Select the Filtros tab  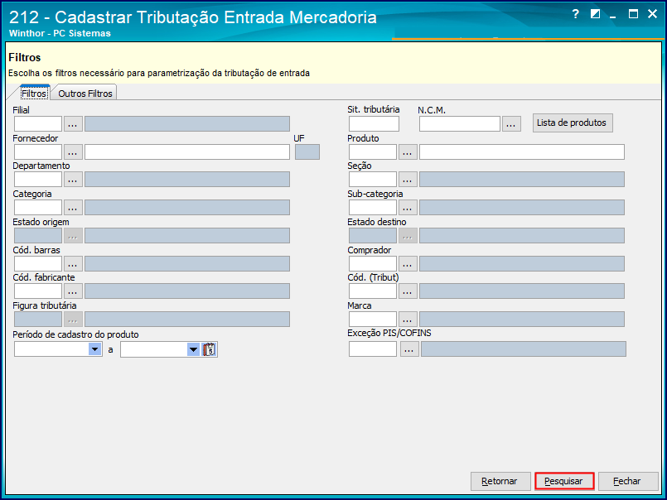click(34, 93)
